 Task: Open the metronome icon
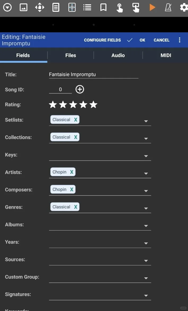coord(168,7)
